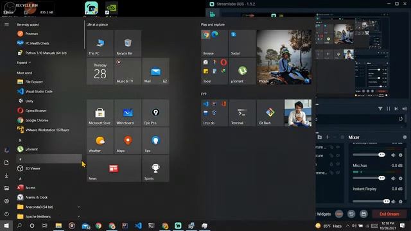Image resolution: width=411 pixels, height=231 pixels.
Task: Toggle the replay buffer button in Streamlabs
Action: coord(351,214)
